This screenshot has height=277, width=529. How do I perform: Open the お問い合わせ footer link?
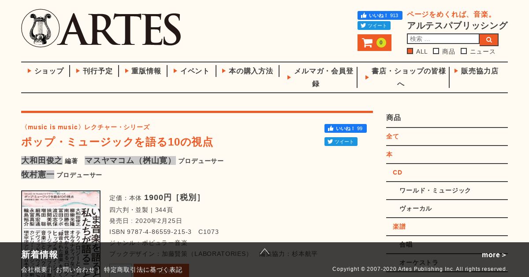pos(75,270)
